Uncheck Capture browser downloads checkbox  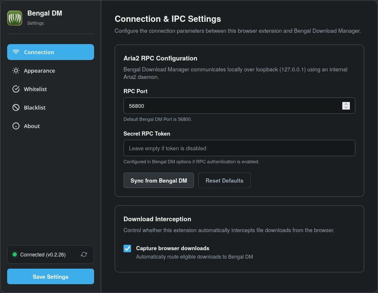point(127,249)
